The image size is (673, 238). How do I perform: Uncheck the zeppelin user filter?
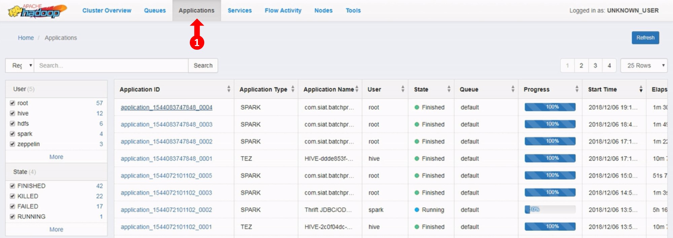(12, 144)
